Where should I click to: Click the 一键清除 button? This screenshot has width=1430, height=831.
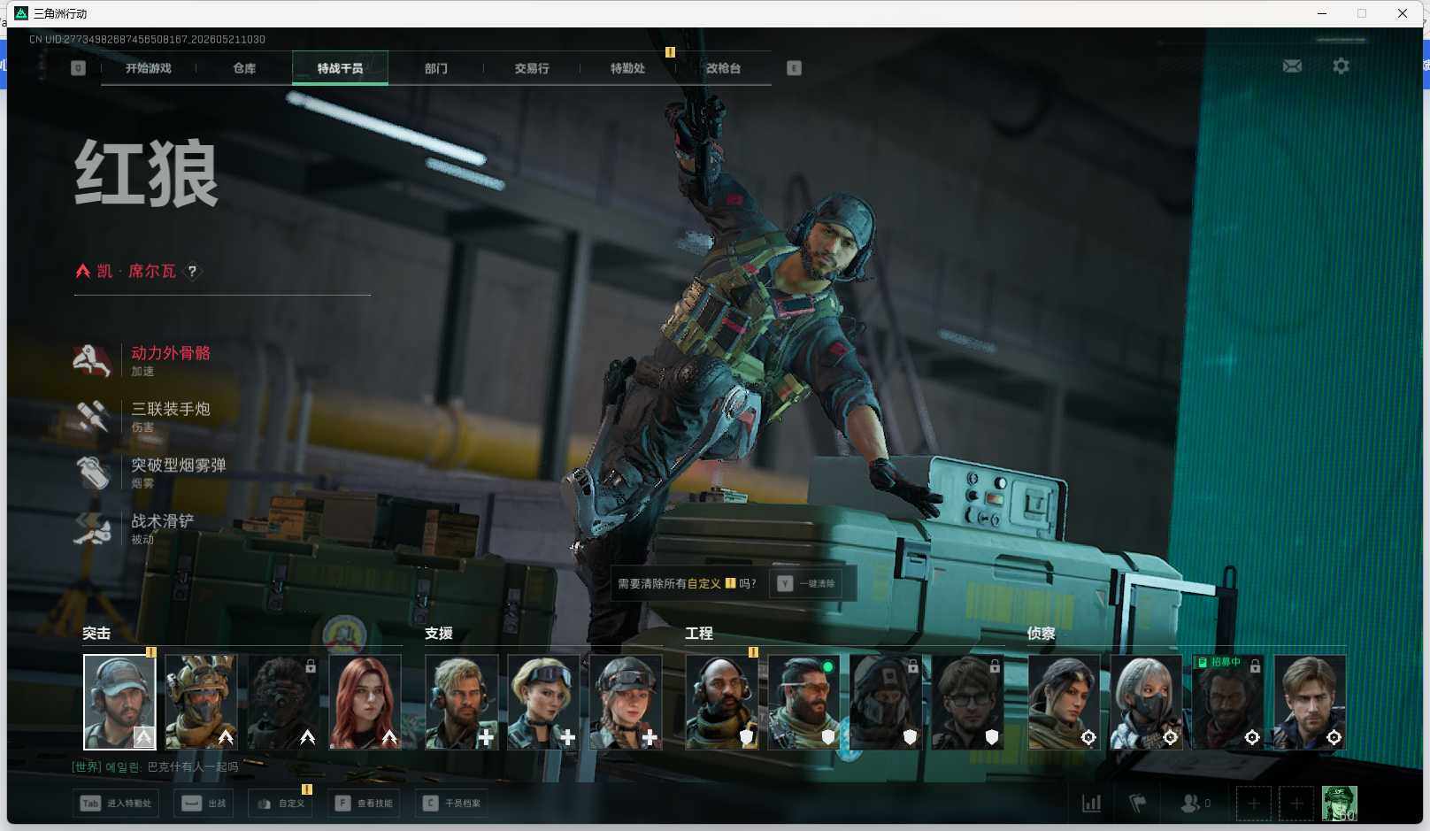pyautogui.click(x=807, y=584)
